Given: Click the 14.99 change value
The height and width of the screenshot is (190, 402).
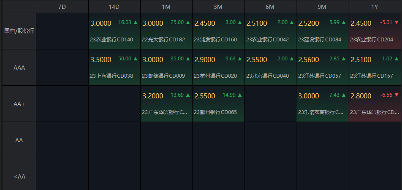Looking at the screenshot, I should [229, 95].
